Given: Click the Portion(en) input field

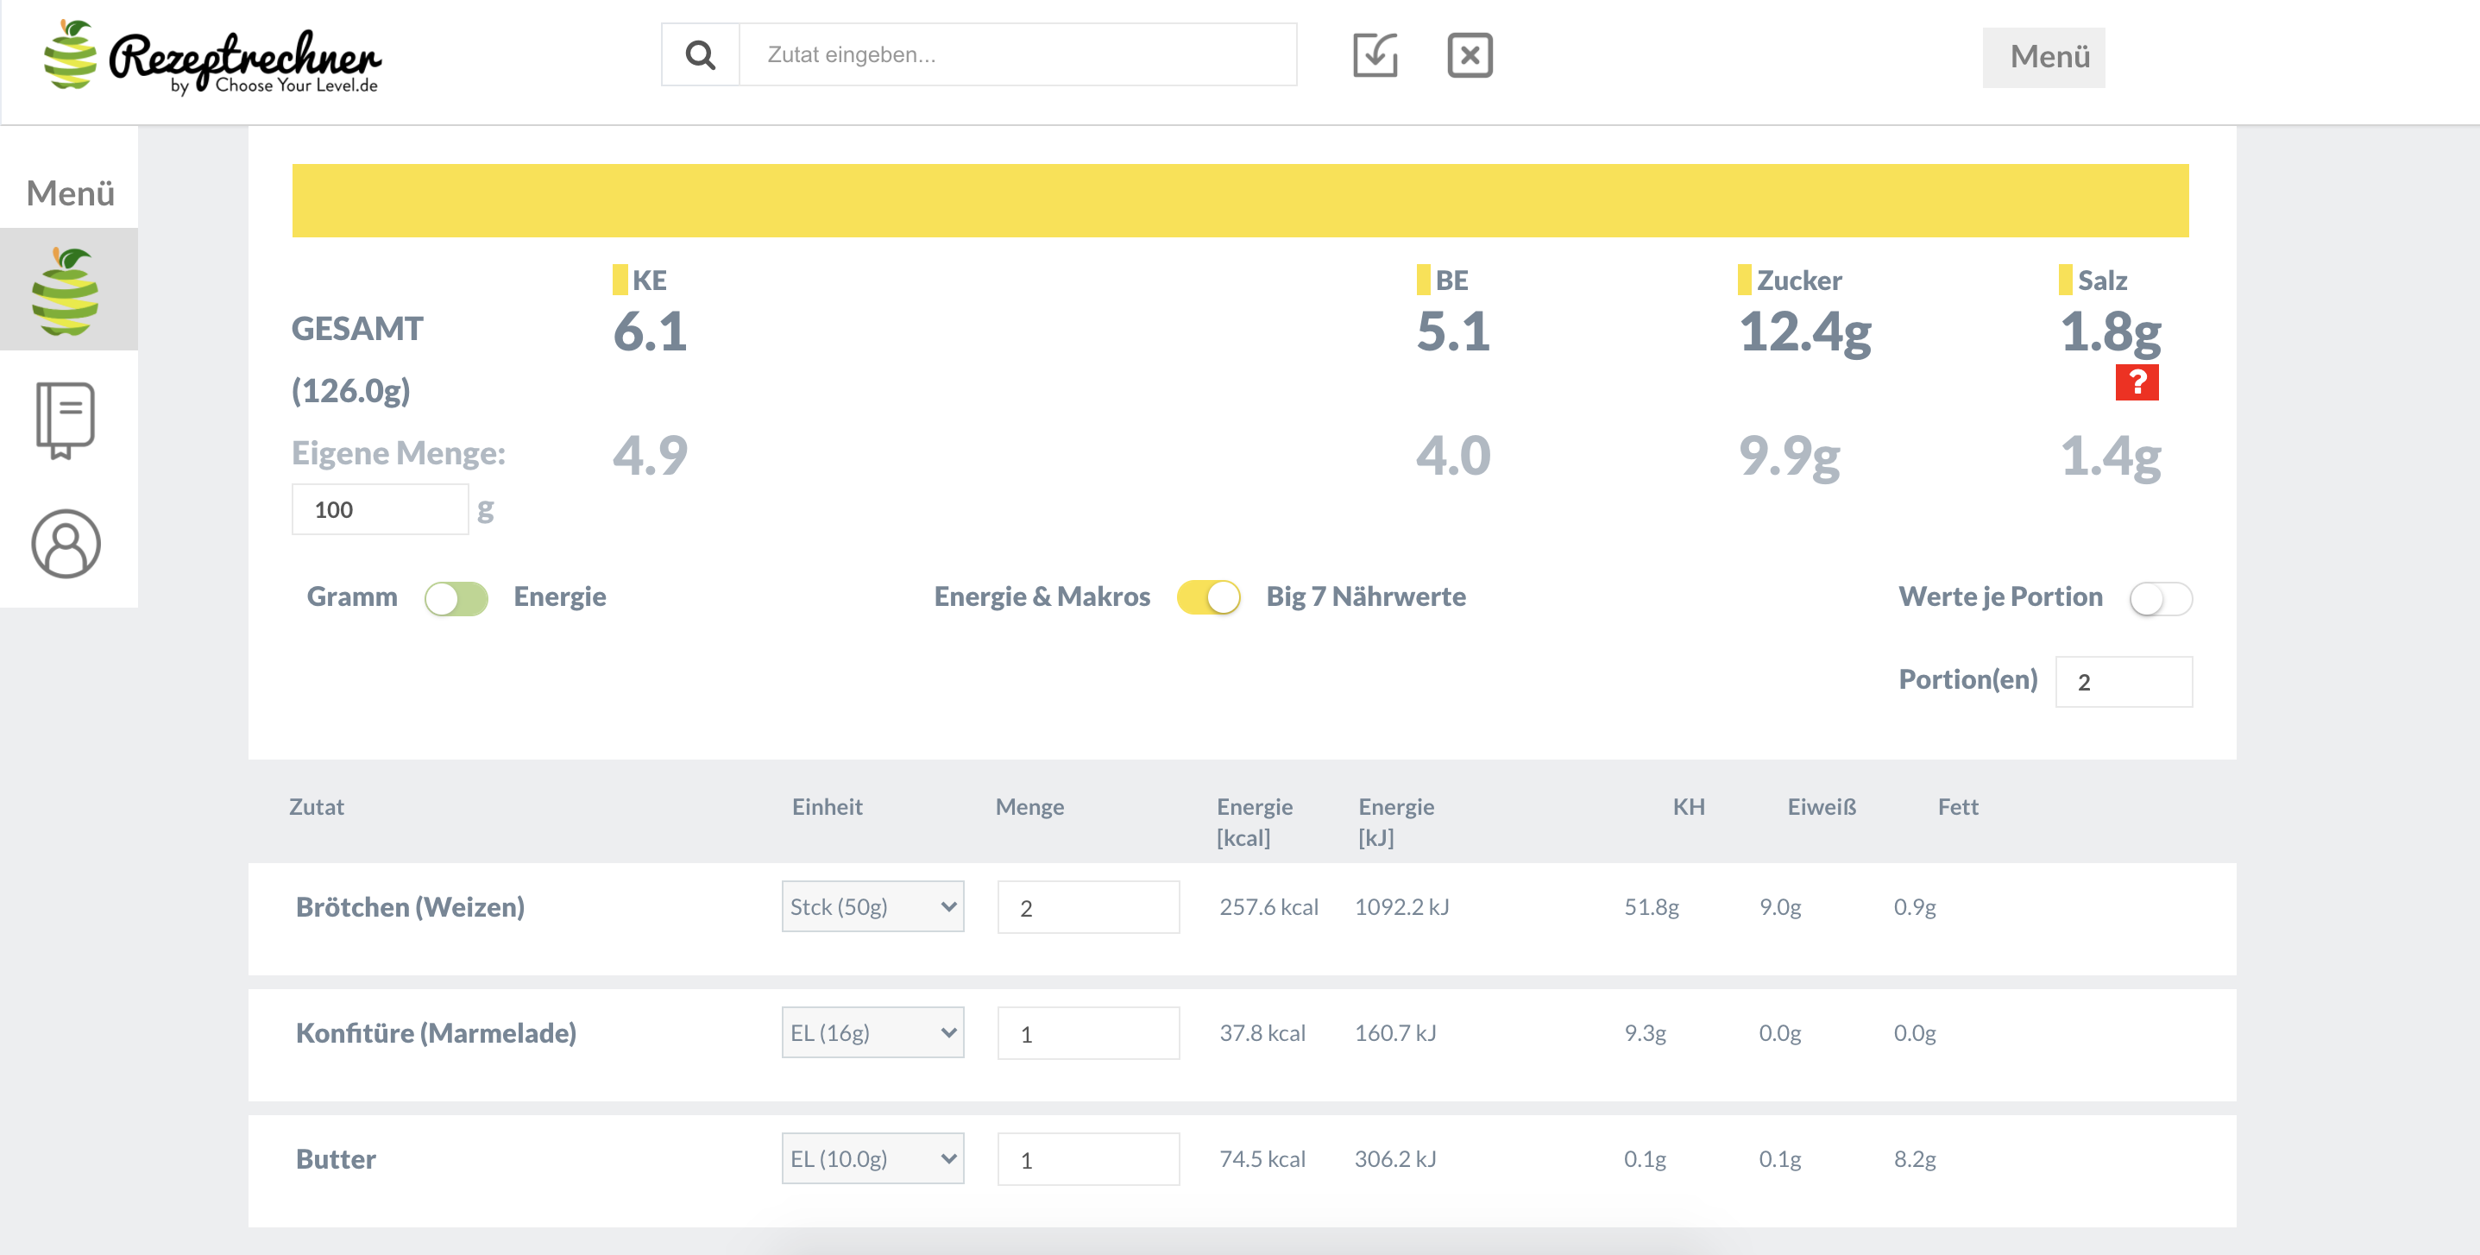Looking at the screenshot, I should click(x=2124, y=682).
